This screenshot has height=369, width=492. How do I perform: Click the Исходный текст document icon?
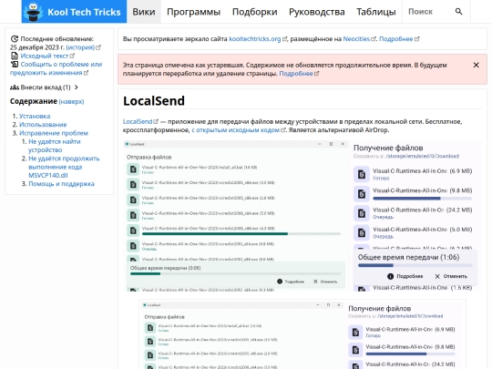(x=14, y=56)
